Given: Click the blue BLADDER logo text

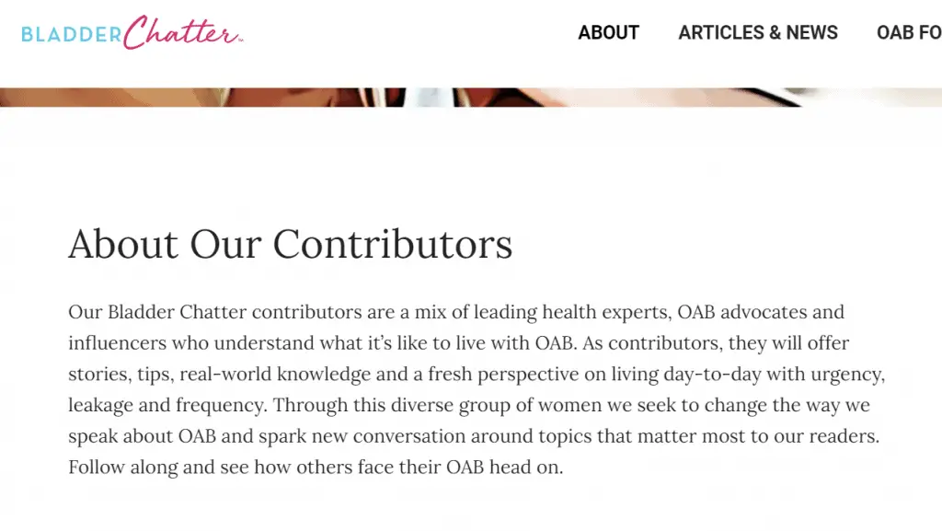Looking at the screenshot, I should [72, 35].
